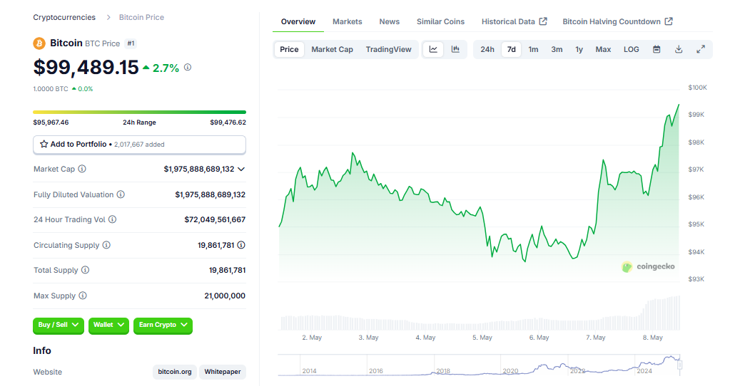Select TradingView chart mode
755x386 pixels.
389,49
